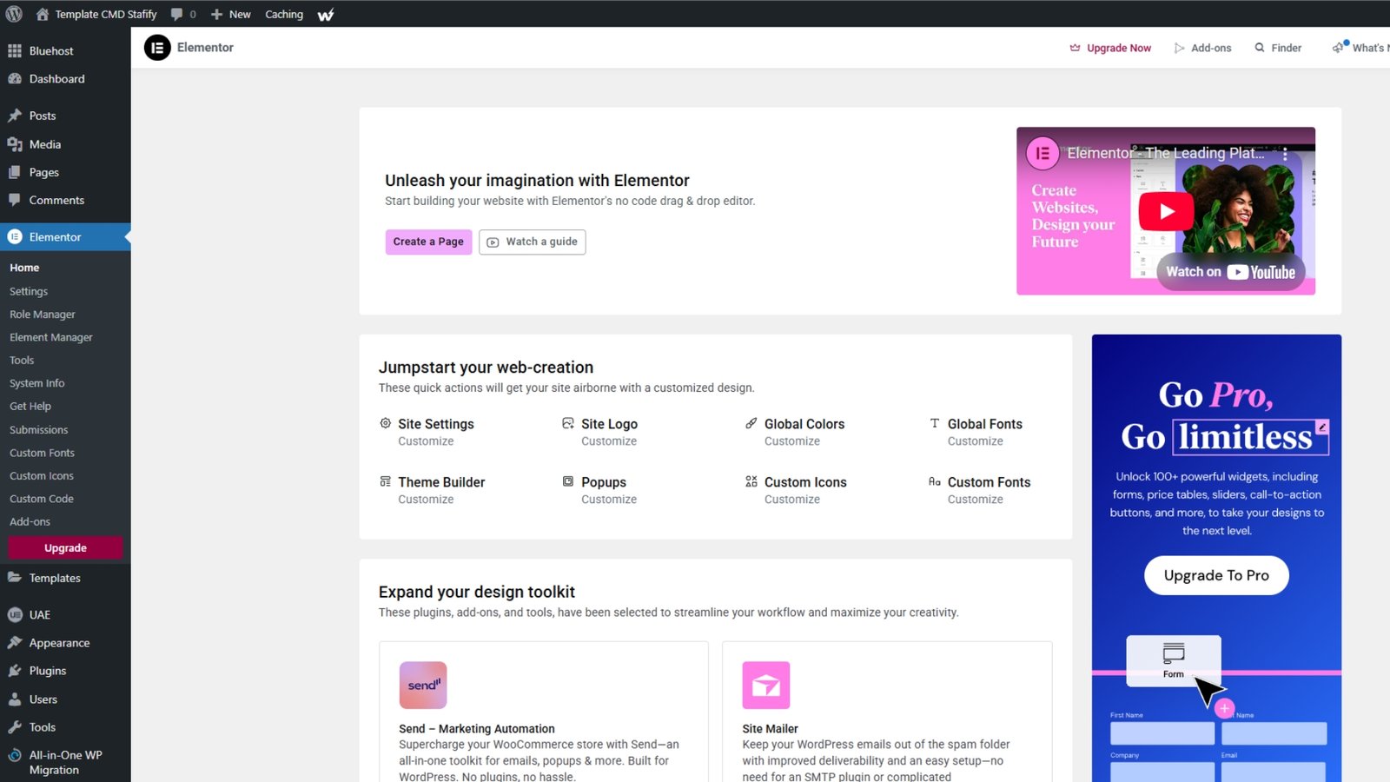Open Global Colors customization
The height and width of the screenshot is (782, 1390).
pyautogui.click(x=804, y=424)
